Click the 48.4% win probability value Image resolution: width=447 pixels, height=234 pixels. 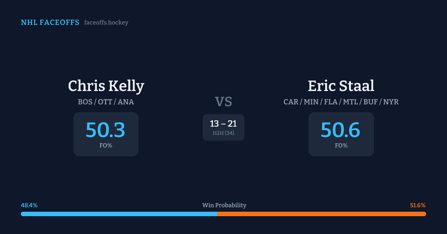click(29, 205)
